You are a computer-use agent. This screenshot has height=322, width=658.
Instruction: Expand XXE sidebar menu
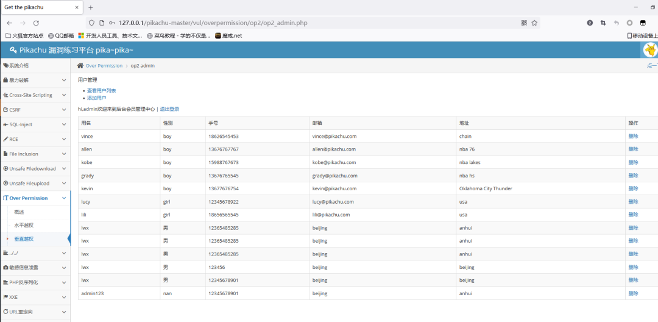35,297
